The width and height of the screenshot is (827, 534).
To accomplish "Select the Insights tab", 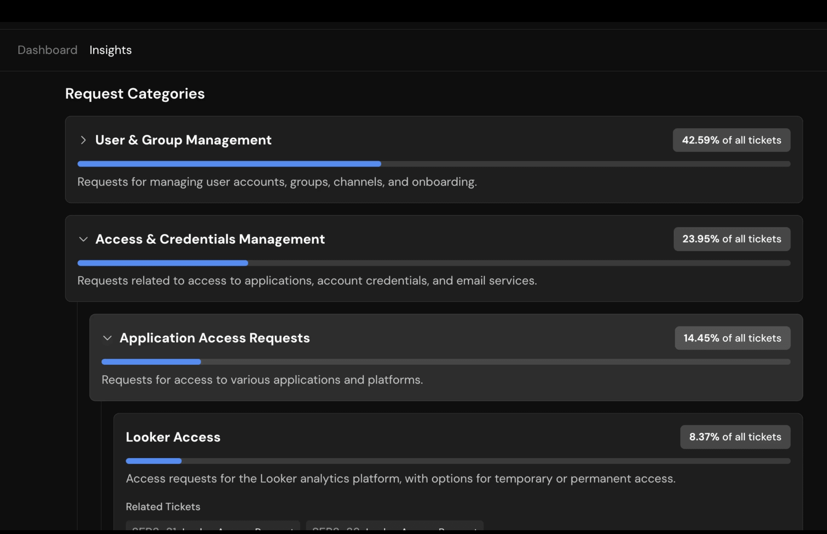I will 110,50.
